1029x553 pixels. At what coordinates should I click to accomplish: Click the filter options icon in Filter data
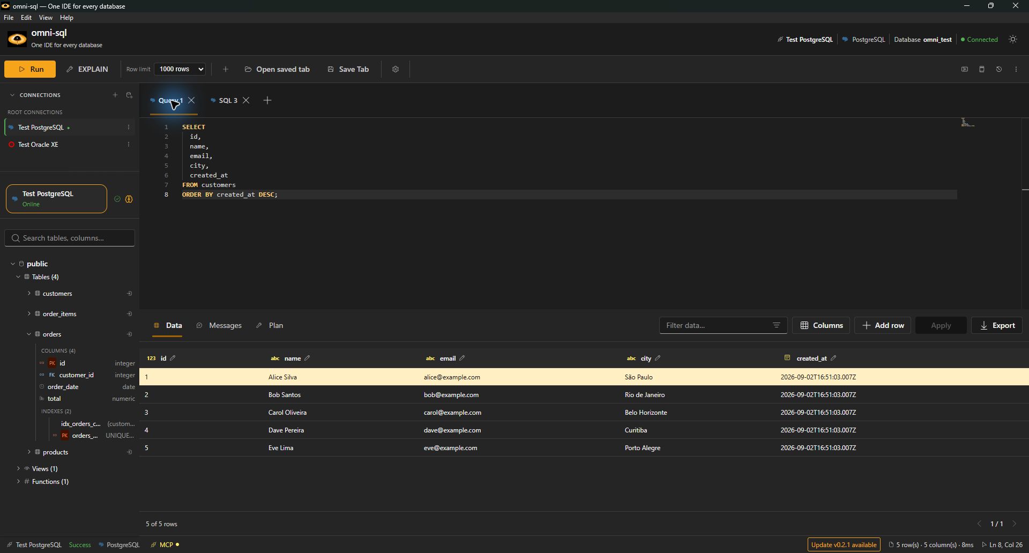[776, 325]
